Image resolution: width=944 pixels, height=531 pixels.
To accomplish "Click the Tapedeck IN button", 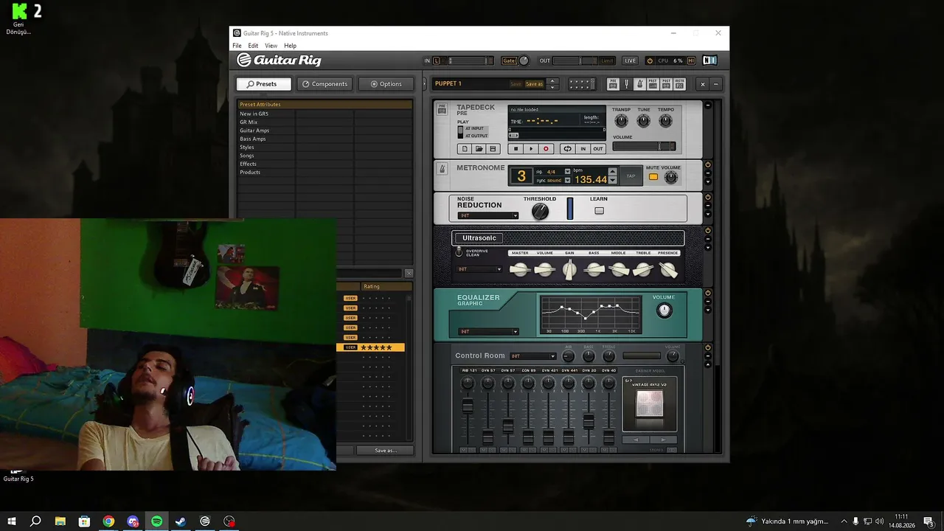I will (x=583, y=149).
